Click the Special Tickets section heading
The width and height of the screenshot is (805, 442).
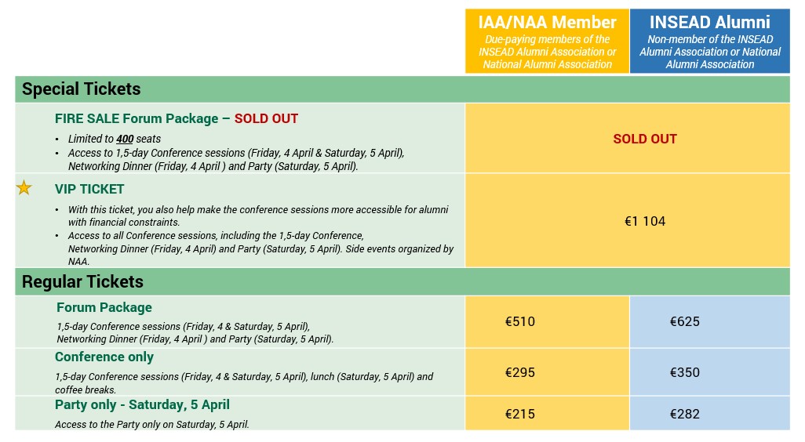[x=82, y=89]
